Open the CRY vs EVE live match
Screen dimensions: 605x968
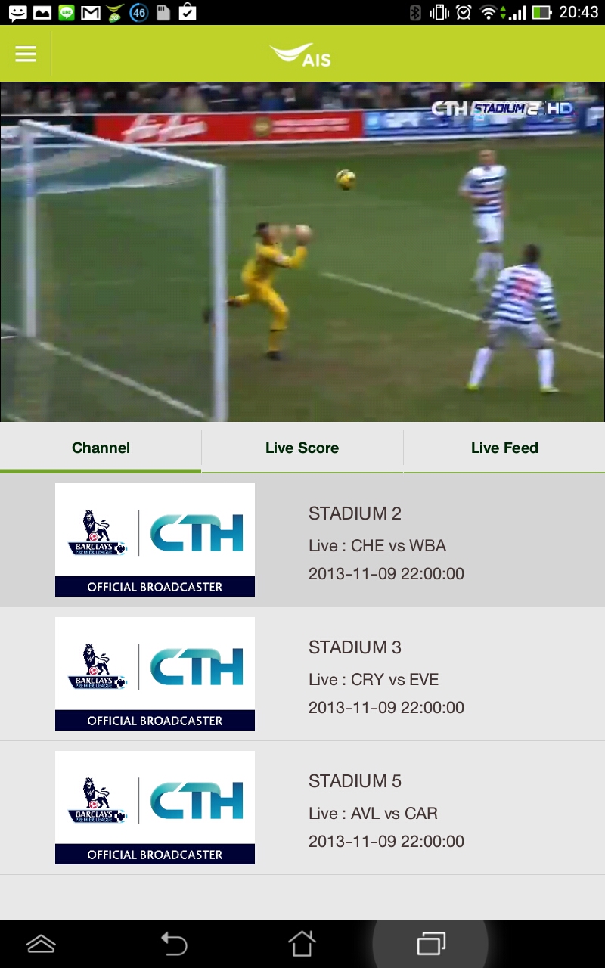tap(374, 679)
